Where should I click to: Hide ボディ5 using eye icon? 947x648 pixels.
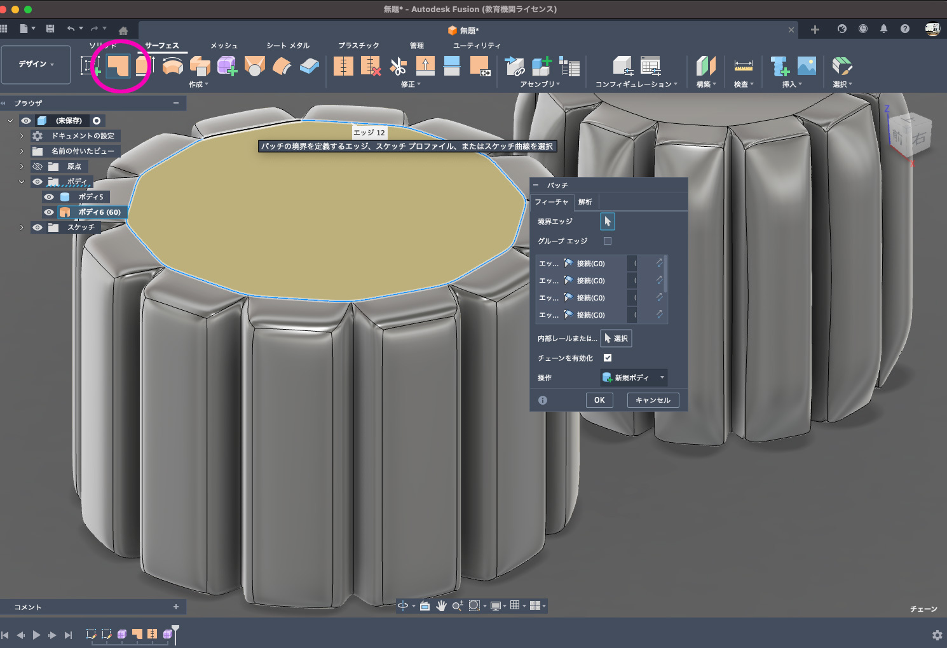click(x=49, y=197)
